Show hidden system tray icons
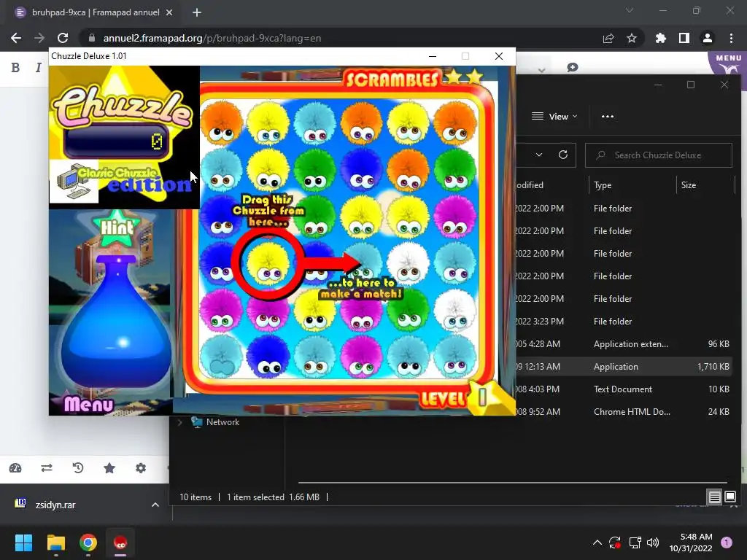The width and height of the screenshot is (747, 560). coord(597,542)
